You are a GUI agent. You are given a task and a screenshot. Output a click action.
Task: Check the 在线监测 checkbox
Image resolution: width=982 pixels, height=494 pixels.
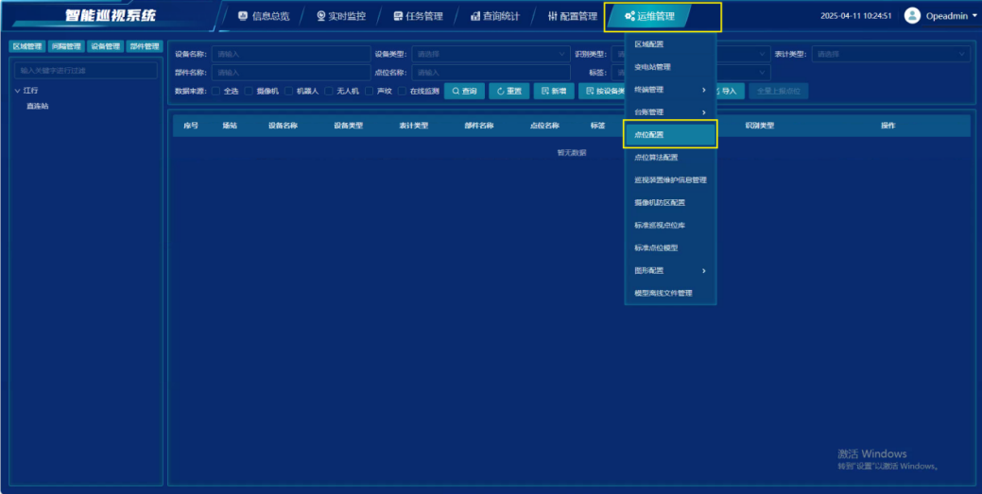[402, 91]
